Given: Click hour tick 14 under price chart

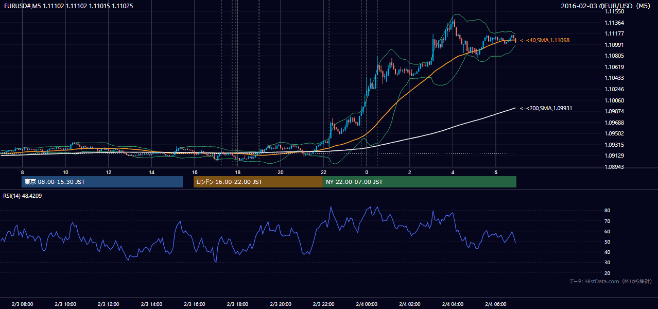Looking at the screenshot, I should 151,172.
